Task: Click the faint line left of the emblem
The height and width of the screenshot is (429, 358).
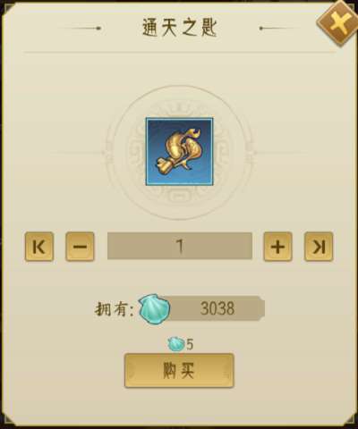Action: coord(78,153)
